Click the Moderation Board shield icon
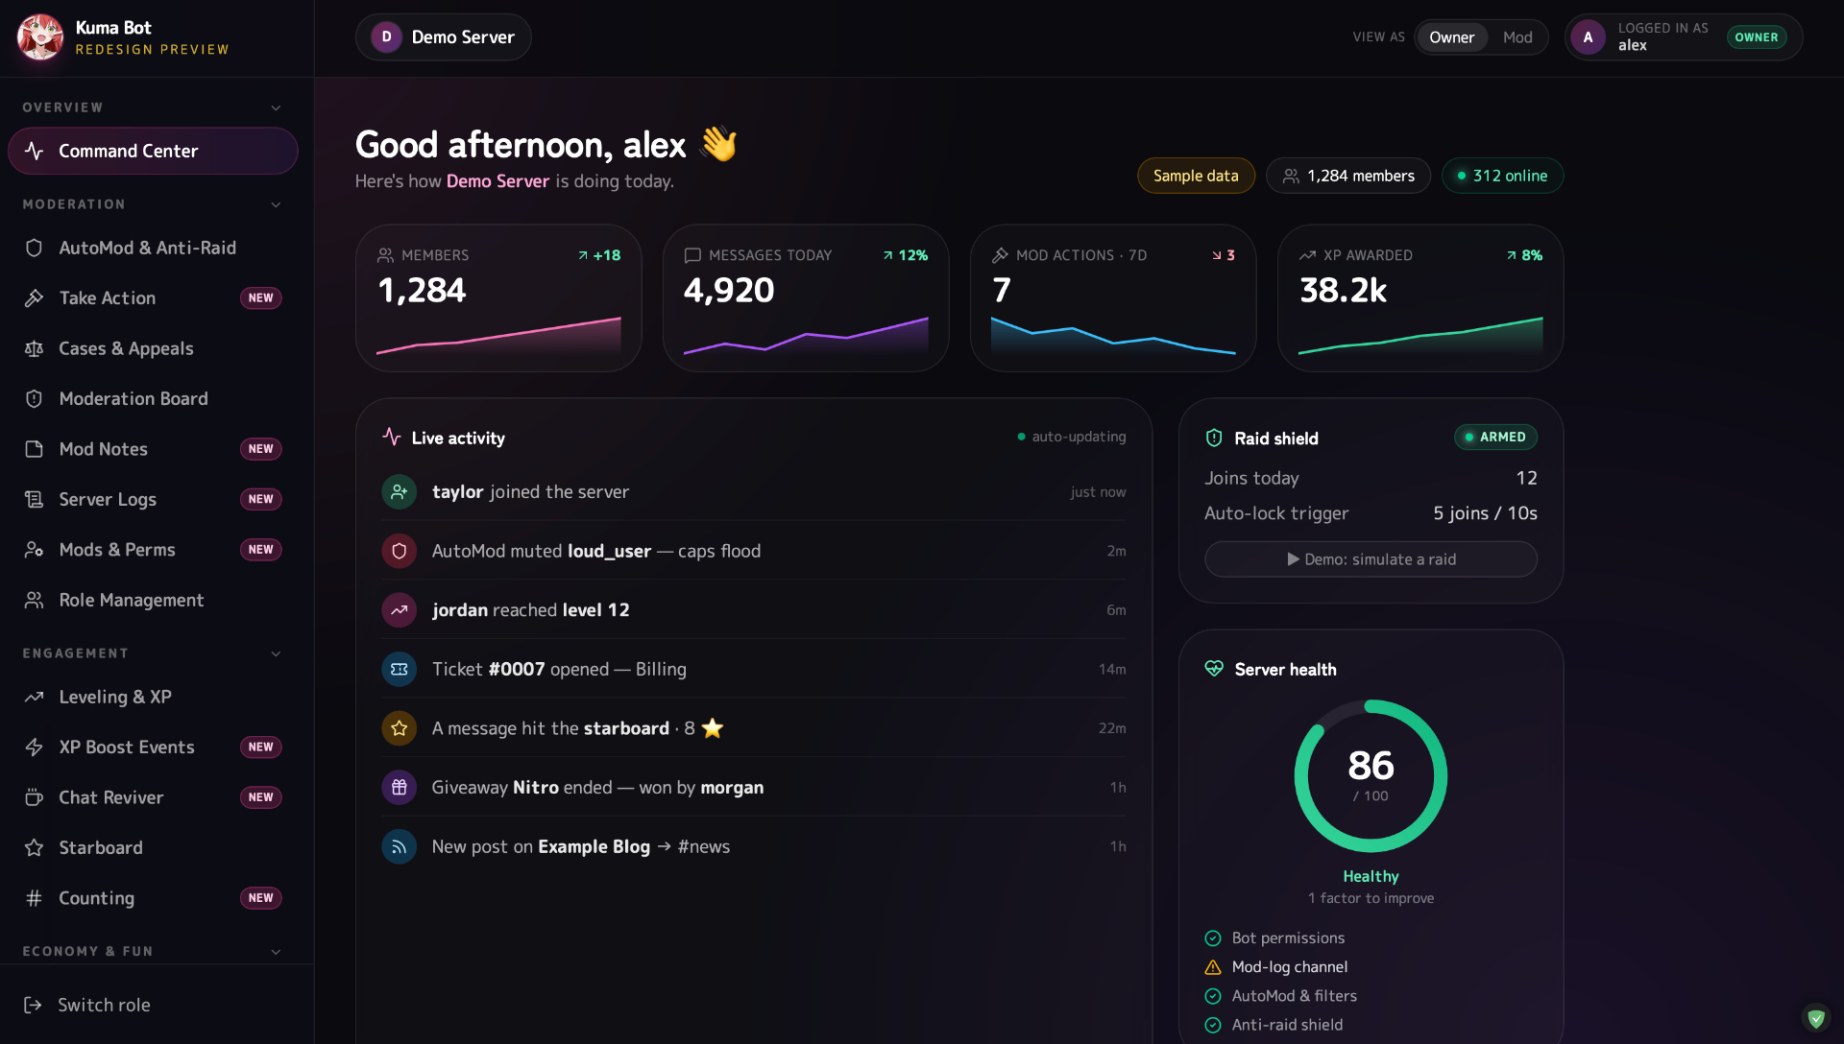The image size is (1844, 1044). pyautogui.click(x=34, y=399)
